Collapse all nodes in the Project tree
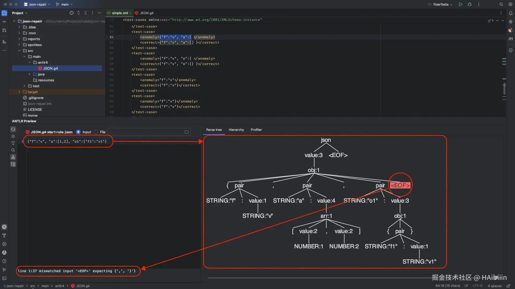The image size is (515, 289). (86, 13)
